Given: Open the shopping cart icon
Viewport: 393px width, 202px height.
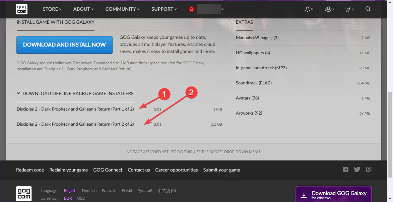Looking at the screenshot, I should point(348,9).
